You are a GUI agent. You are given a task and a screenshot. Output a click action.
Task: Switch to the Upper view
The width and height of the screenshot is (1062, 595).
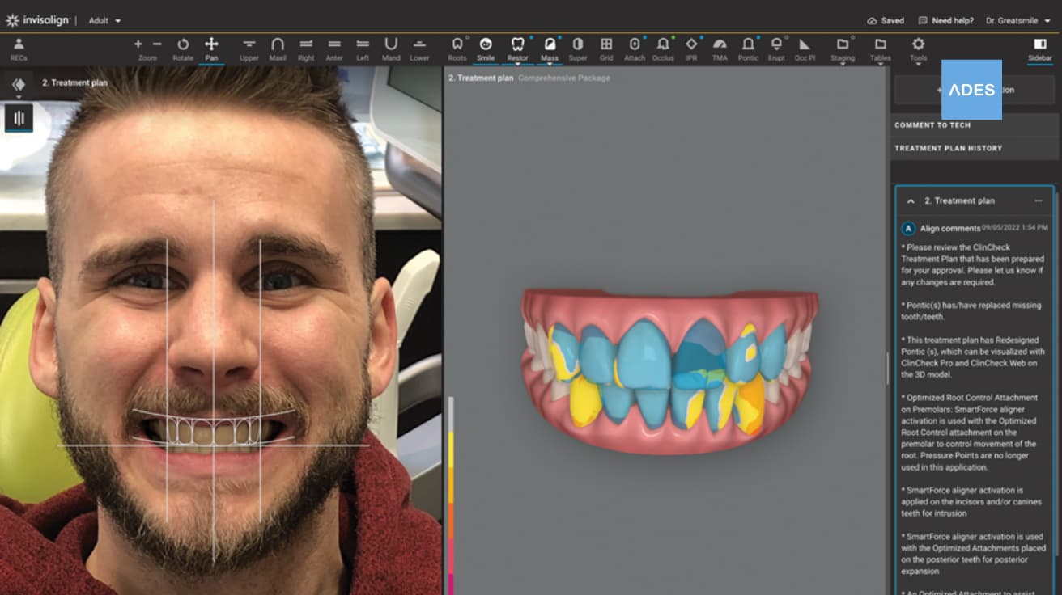(249, 49)
